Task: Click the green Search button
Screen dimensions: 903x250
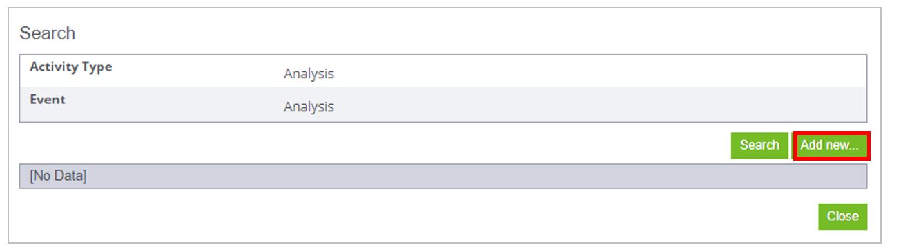Action: click(x=759, y=145)
